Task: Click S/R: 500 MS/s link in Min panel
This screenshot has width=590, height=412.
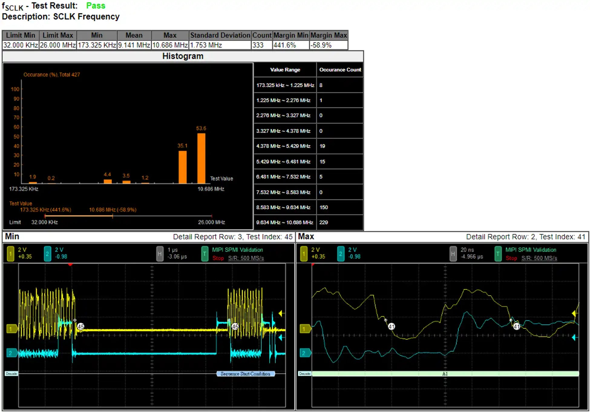Action: click(x=246, y=258)
